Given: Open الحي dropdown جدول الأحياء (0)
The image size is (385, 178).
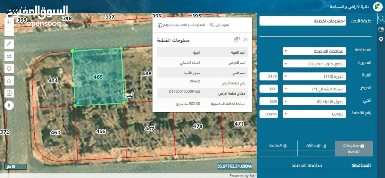Looking at the screenshot, I should pos(315,101).
